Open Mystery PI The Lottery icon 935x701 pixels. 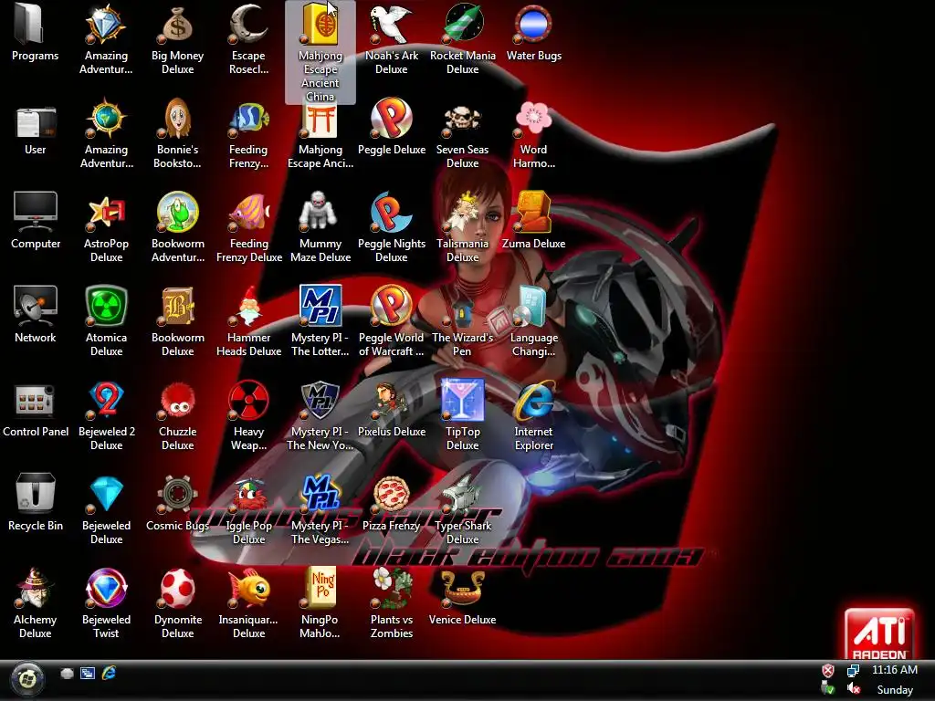320,307
